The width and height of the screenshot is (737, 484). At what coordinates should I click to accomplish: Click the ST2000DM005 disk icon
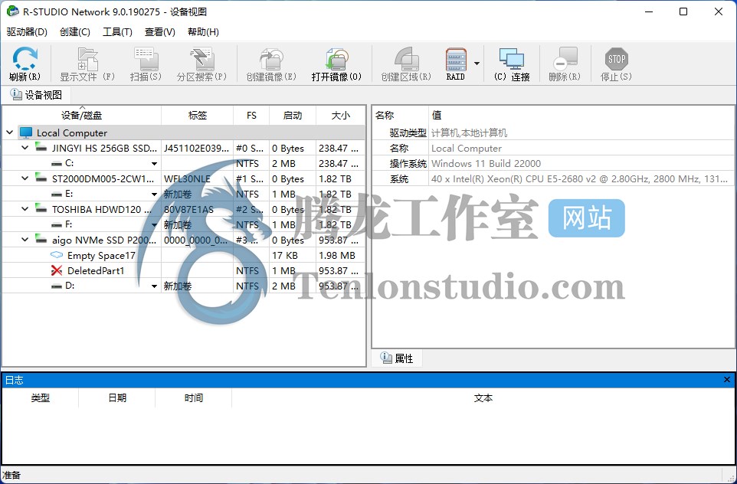coord(41,178)
